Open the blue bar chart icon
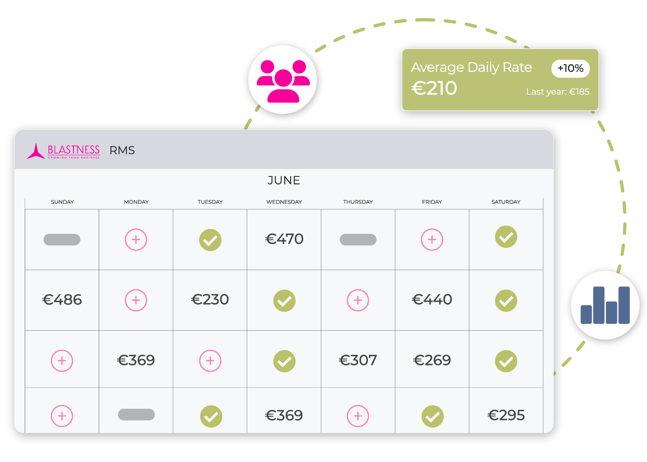The height and width of the screenshot is (462, 647). point(605,305)
